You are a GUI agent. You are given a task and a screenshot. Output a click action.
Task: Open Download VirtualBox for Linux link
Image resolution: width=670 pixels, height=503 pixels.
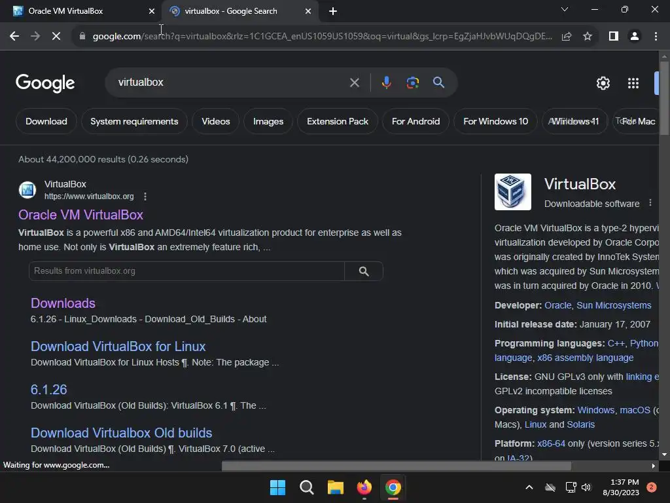(118, 346)
